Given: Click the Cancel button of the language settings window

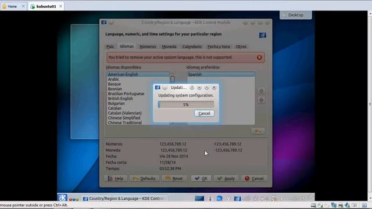Looking at the screenshot, I should [254, 178].
